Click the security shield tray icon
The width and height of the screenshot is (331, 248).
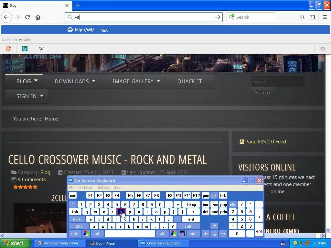click(x=295, y=243)
